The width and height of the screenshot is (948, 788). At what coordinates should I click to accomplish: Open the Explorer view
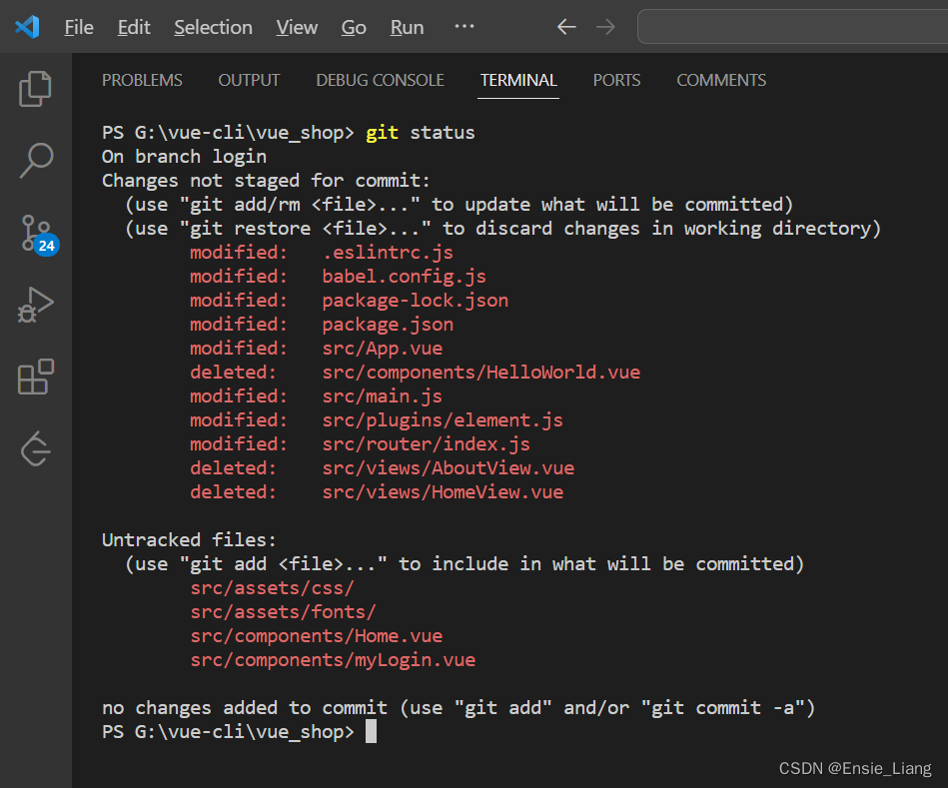click(x=35, y=88)
